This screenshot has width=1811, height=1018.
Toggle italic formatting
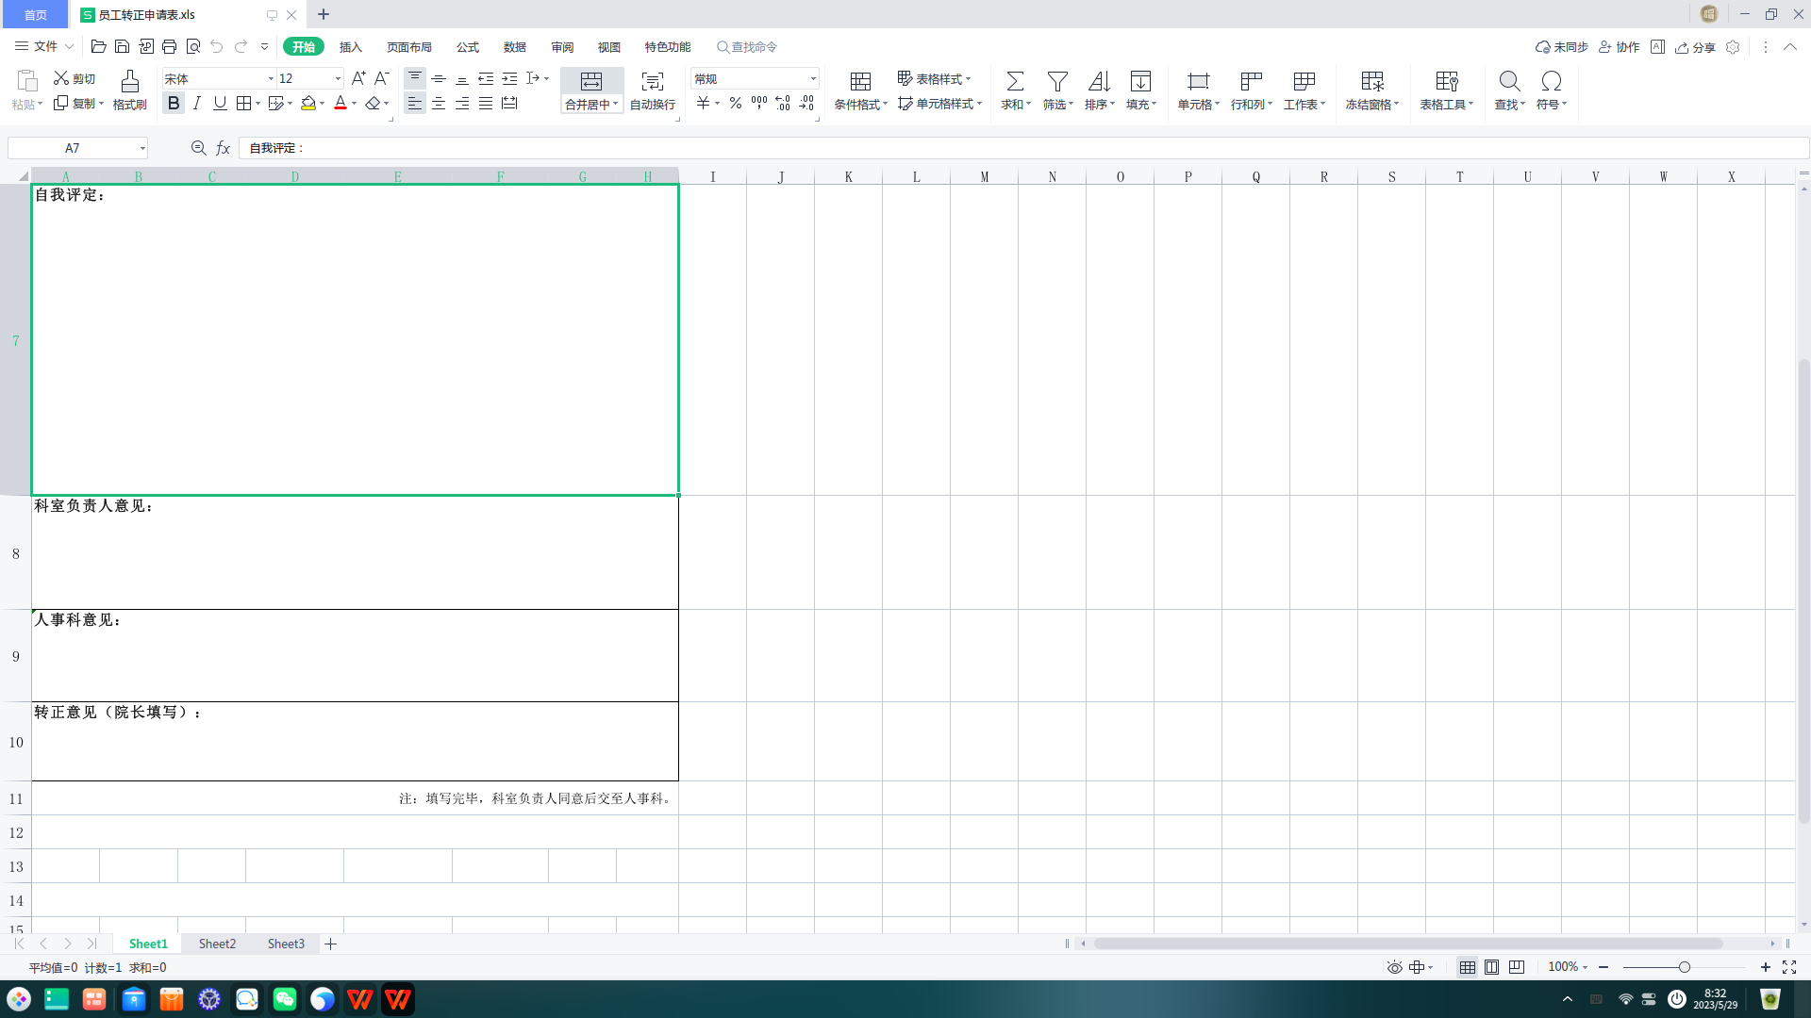click(197, 103)
